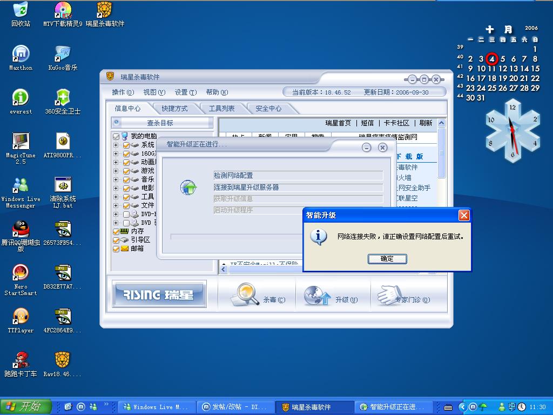Open the 卡卡社区 link
Image resolution: width=553 pixels, height=415 pixels.
click(396, 123)
